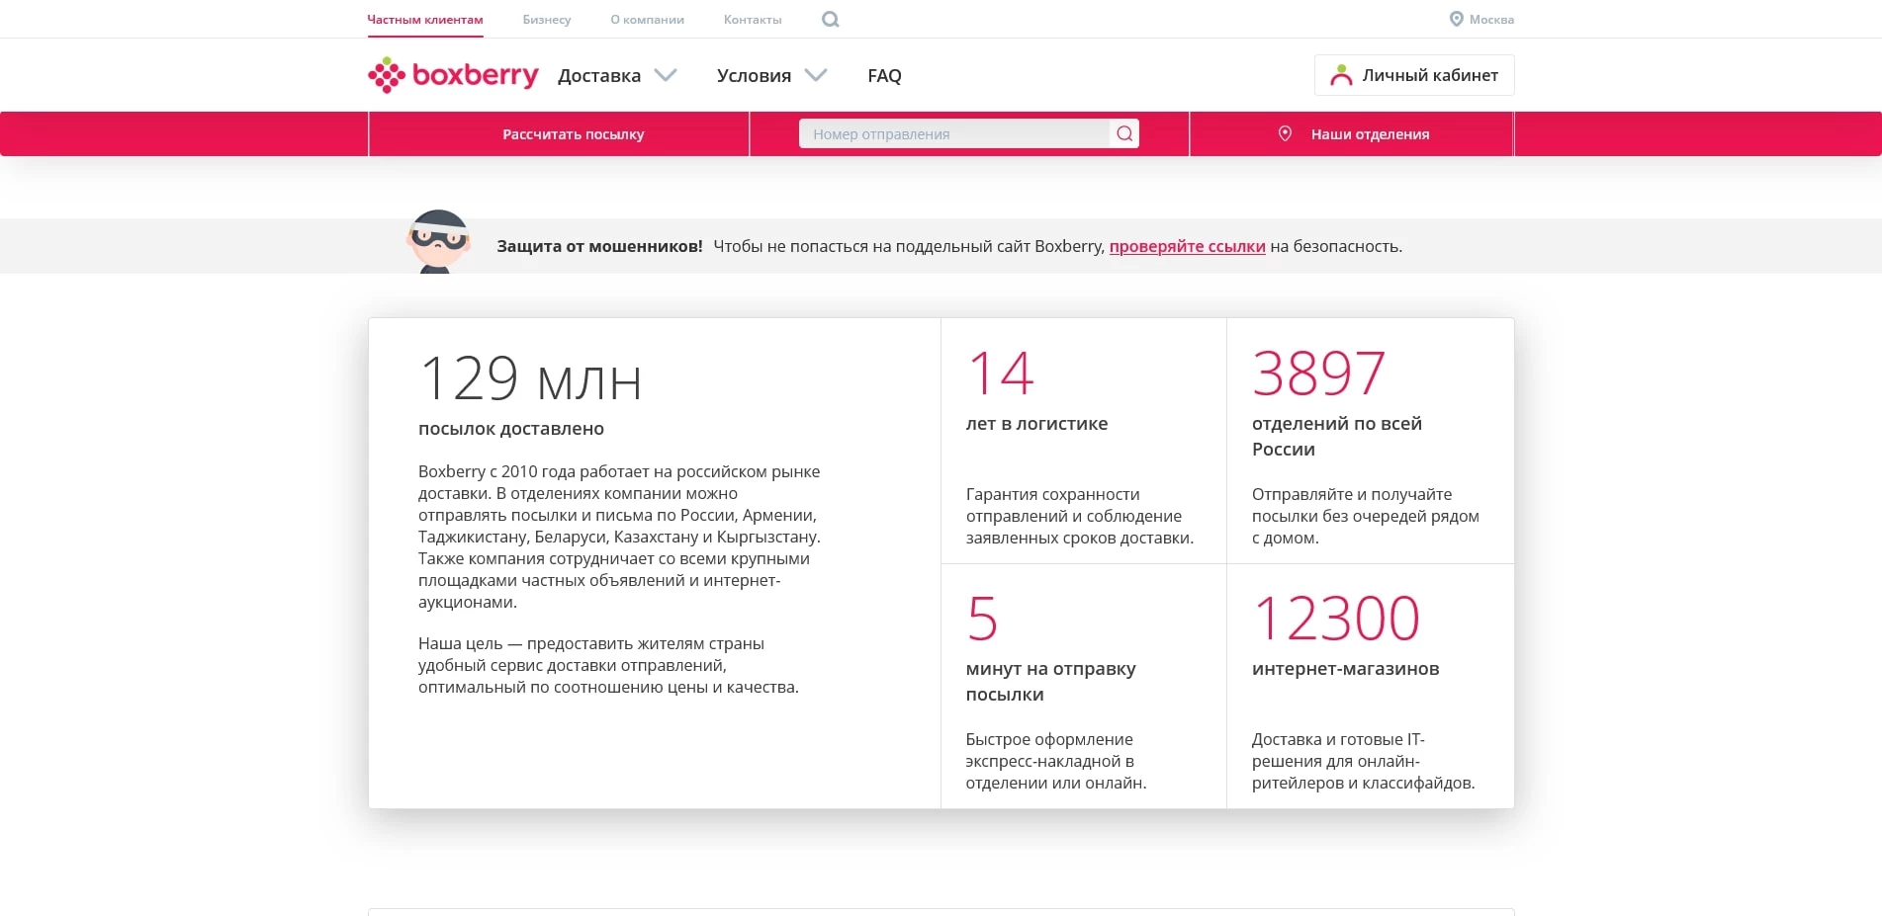
Task: Go to О компании page
Action: click(647, 20)
